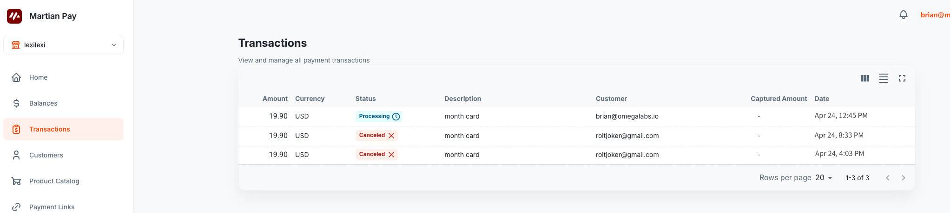Click the Home sidebar icon
This screenshot has height=213, width=950.
pyautogui.click(x=16, y=77)
